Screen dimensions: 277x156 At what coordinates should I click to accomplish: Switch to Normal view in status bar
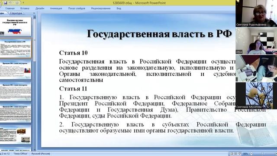pos(232,154)
